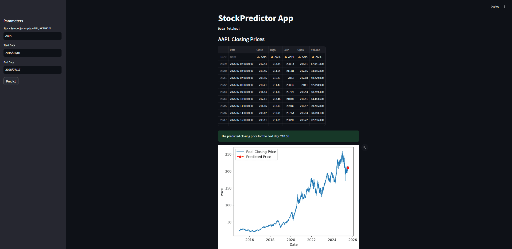512x249 pixels.
Task: Click the High value 216.23 cell
Action: 275,78
